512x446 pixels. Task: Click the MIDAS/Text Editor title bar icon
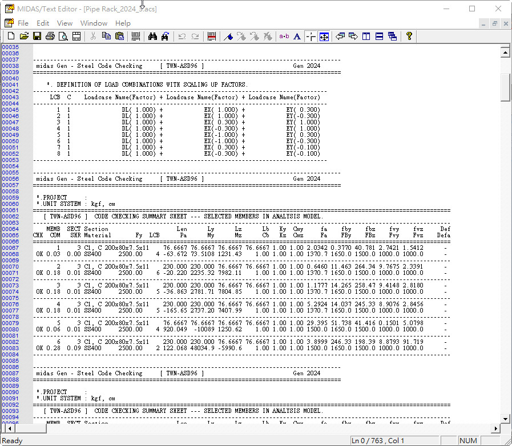click(x=10, y=9)
